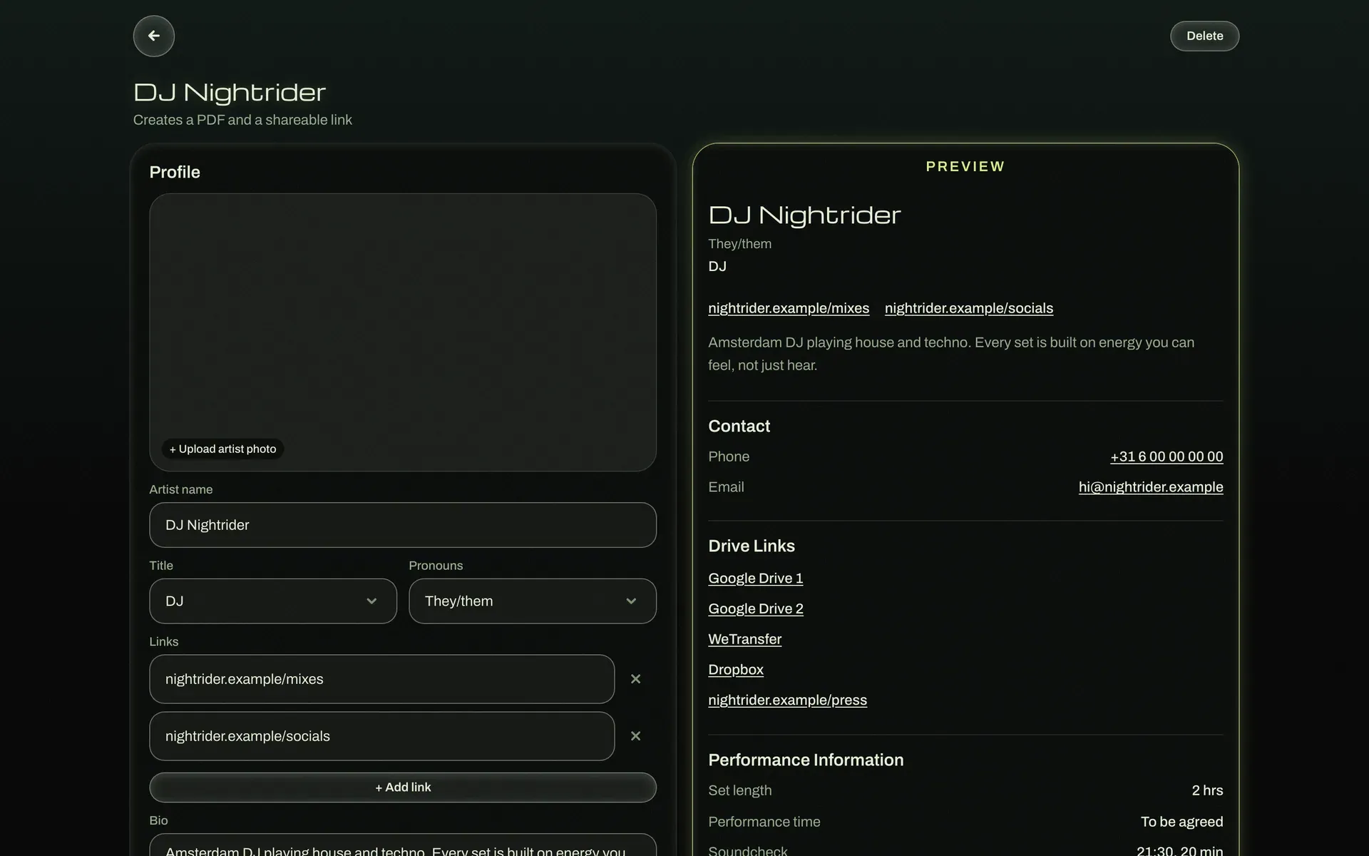Click the 'They/them' text in preview
The height and width of the screenshot is (856, 1369).
739,244
